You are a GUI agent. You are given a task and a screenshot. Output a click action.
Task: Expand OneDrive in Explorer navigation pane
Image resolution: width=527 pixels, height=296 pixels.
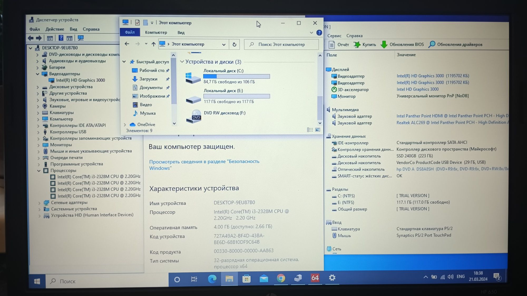pos(125,124)
